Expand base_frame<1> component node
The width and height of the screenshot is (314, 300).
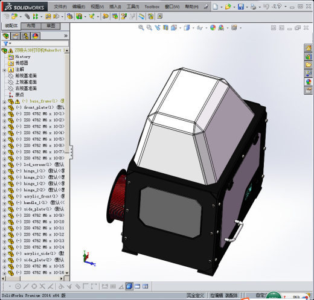click(x=4, y=102)
